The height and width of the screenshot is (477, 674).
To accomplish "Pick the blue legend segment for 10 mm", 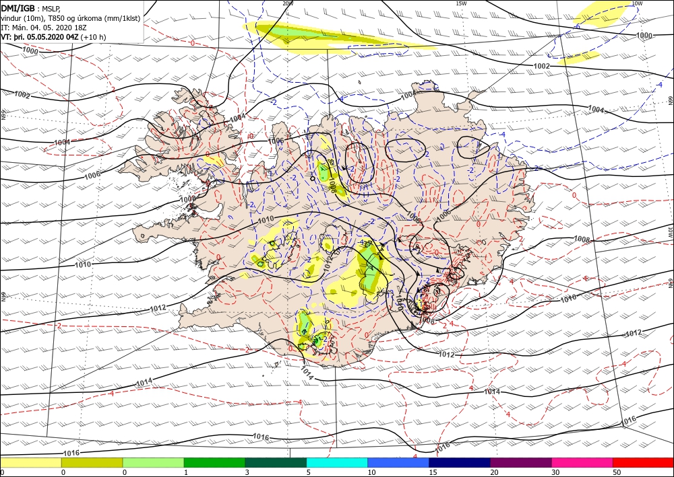I will click(x=398, y=462).
